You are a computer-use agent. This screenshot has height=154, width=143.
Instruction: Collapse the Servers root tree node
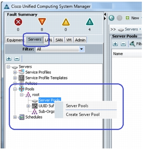pyautogui.click(x=8, y=67)
